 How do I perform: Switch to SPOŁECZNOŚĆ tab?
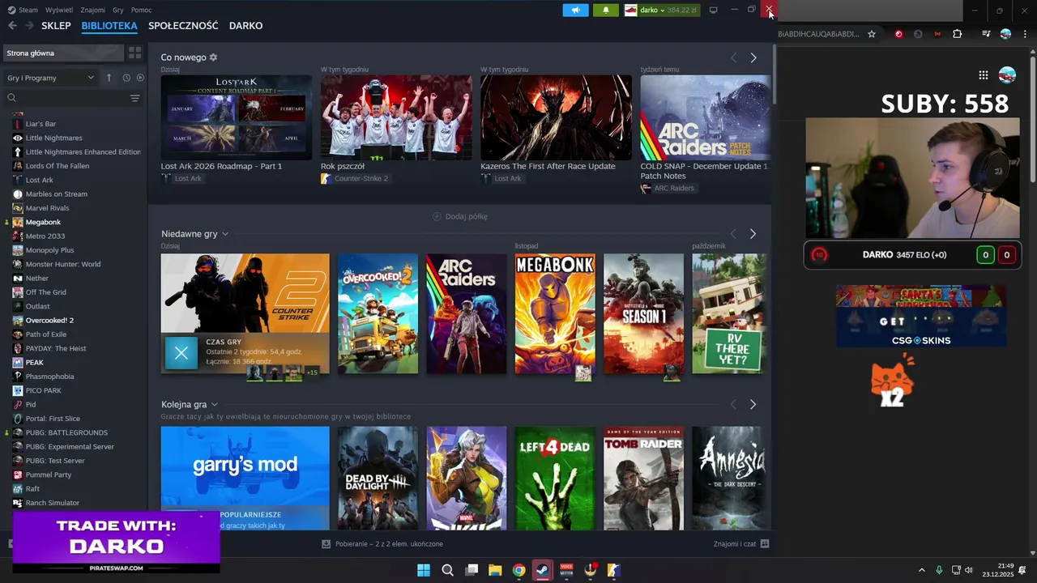(x=183, y=26)
